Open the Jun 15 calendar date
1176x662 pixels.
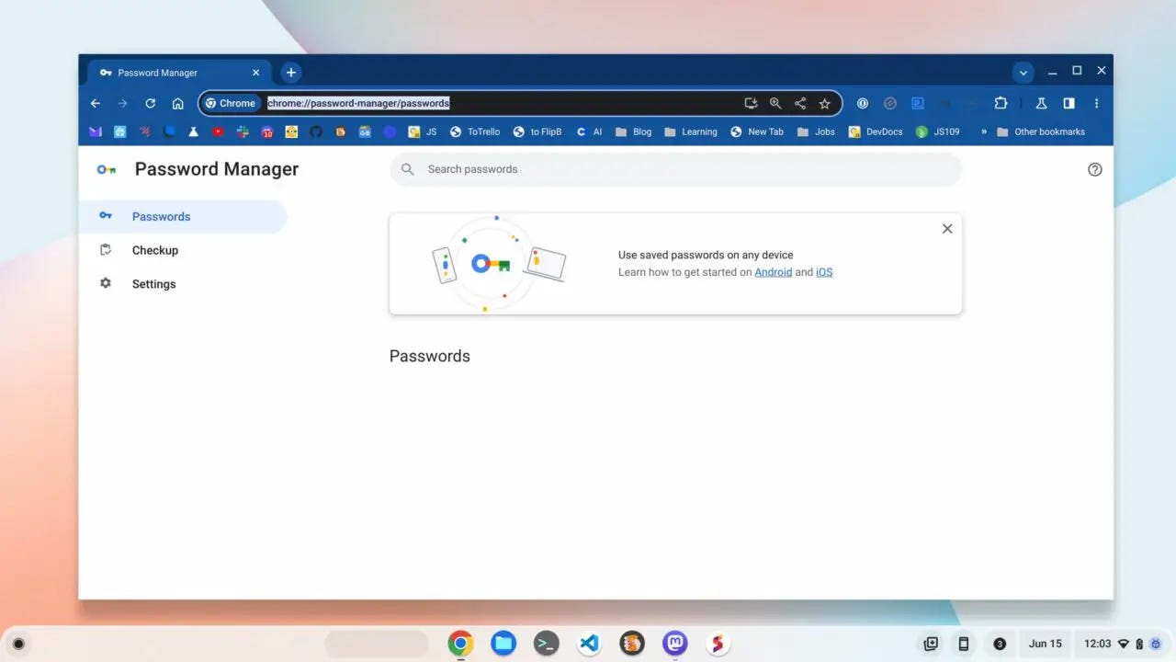click(x=1045, y=644)
